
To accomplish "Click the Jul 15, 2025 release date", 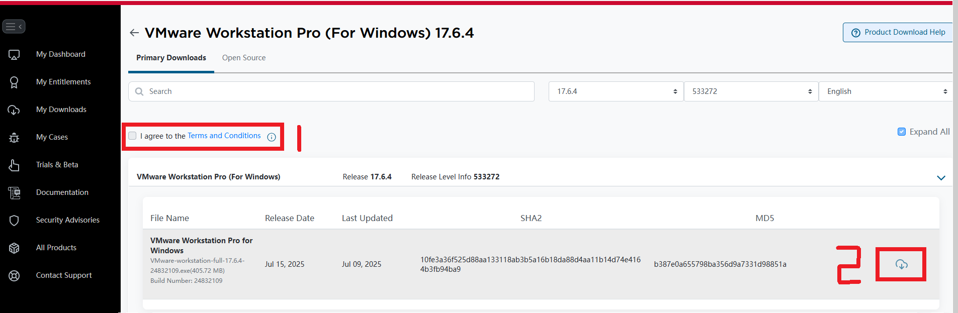I will pyautogui.click(x=285, y=264).
